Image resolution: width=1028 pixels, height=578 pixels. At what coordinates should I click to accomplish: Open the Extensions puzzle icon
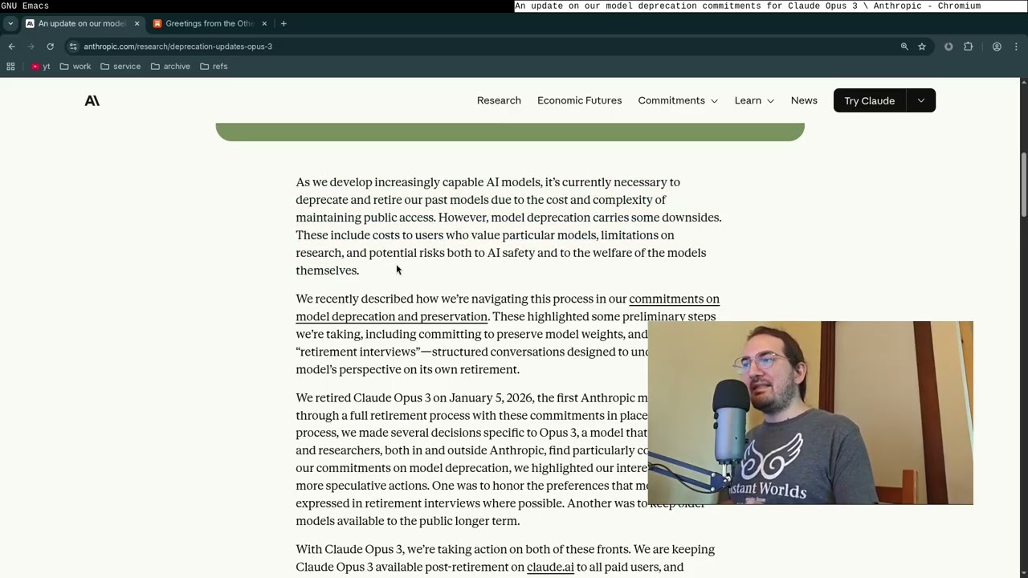point(968,47)
